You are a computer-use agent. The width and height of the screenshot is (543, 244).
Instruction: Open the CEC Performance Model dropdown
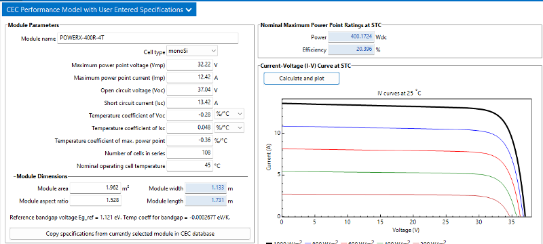(x=99, y=9)
